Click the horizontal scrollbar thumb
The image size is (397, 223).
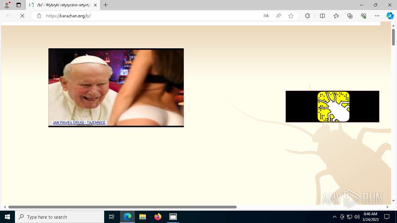(x=123, y=207)
